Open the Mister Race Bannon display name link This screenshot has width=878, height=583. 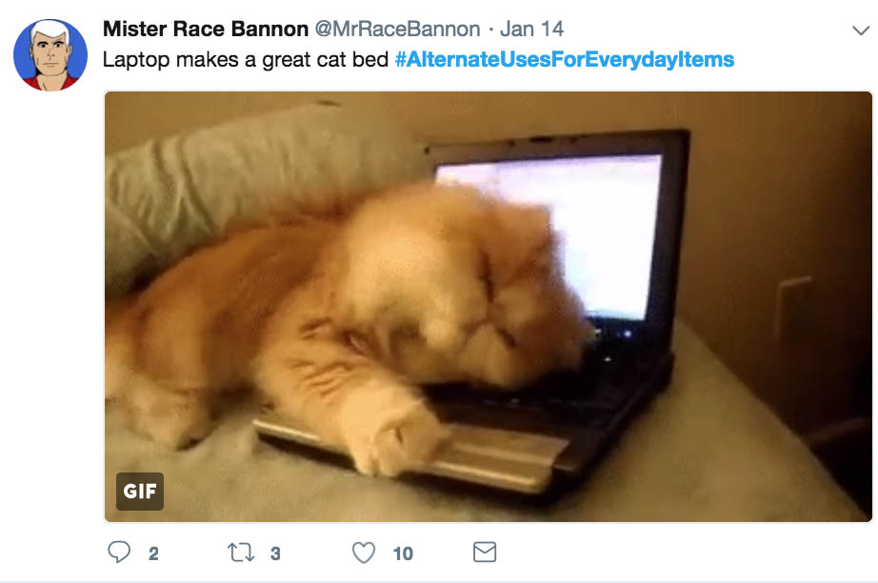pyautogui.click(x=206, y=30)
